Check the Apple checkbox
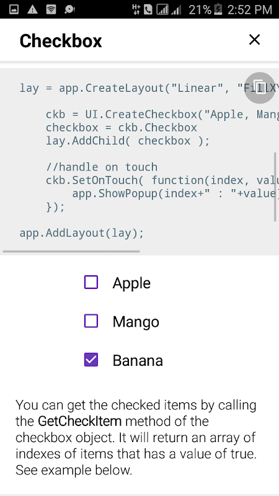Viewport: 279px width, 496px height. (x=91, y=282)
